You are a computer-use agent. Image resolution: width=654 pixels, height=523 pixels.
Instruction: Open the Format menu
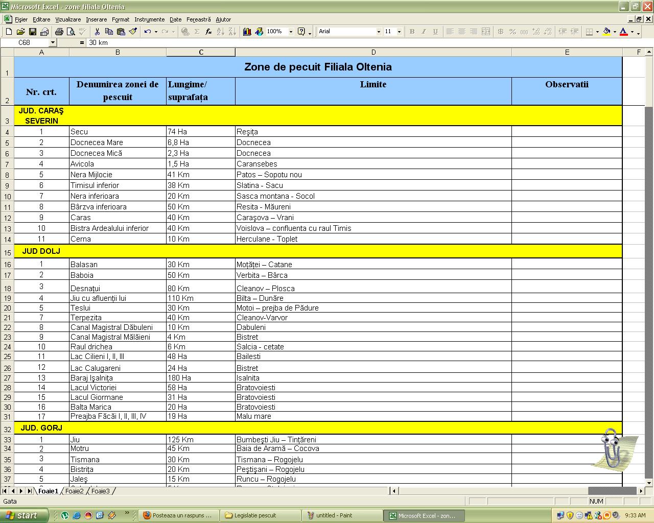pos(121,19)
